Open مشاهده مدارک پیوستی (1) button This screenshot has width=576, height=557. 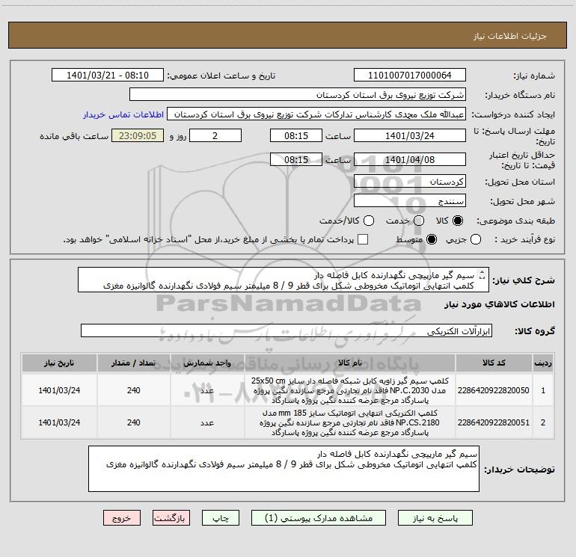319,517
